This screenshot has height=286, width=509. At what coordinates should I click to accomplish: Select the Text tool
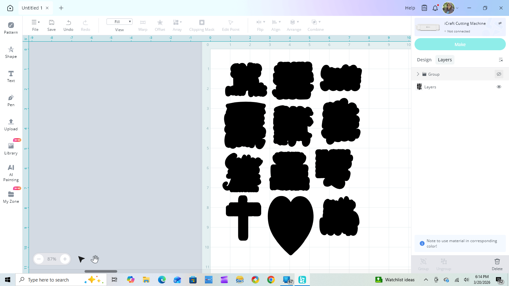(x=11, y=76)
